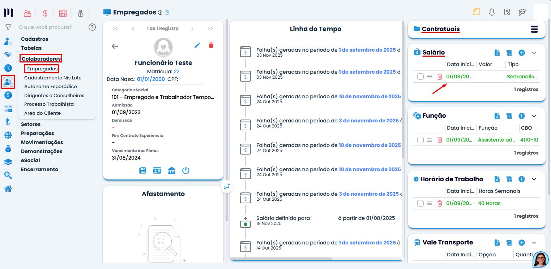Open the red calculator icon in top bar
The image size is (551, 269).
[x=63, y=13]
